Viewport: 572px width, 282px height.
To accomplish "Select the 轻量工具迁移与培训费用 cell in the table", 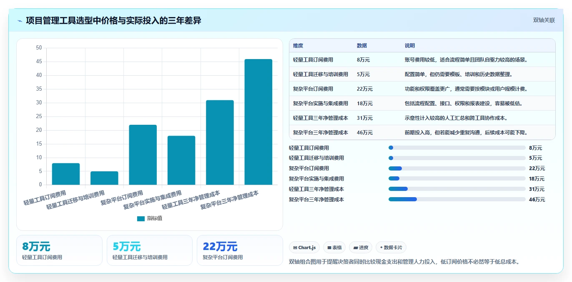I will (x=321, y=74).
